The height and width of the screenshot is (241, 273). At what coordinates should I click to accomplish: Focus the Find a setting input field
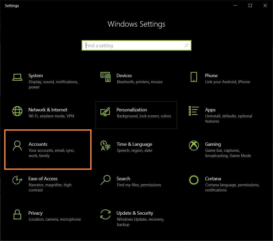click(x=136, y=45)
